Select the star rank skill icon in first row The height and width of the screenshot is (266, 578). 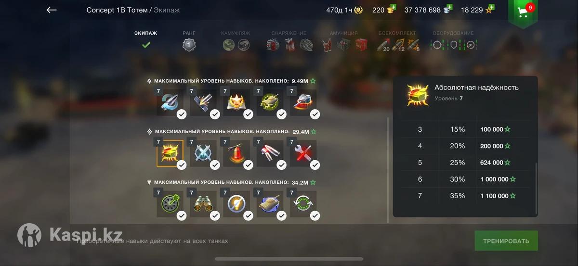point(236,102)
